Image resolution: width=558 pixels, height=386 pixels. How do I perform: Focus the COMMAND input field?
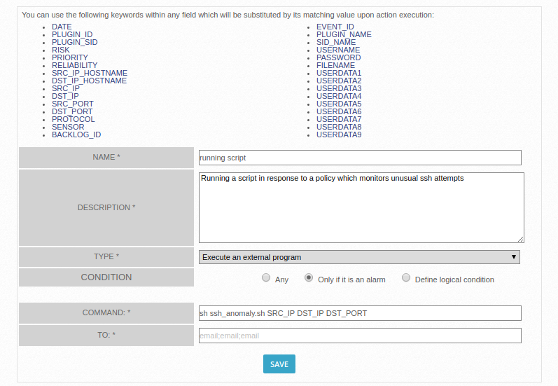(360, 313)
